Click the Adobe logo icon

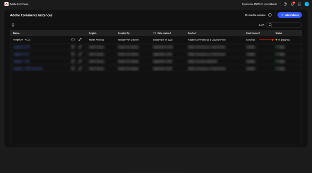pos(6,4)
